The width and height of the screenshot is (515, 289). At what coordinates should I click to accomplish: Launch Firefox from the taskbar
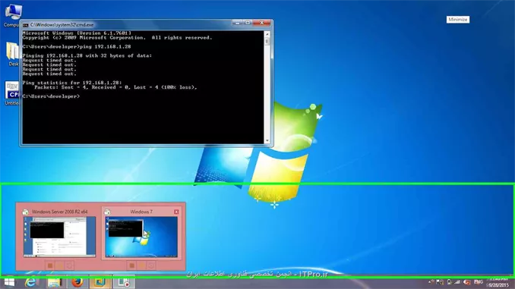[77, 282]
